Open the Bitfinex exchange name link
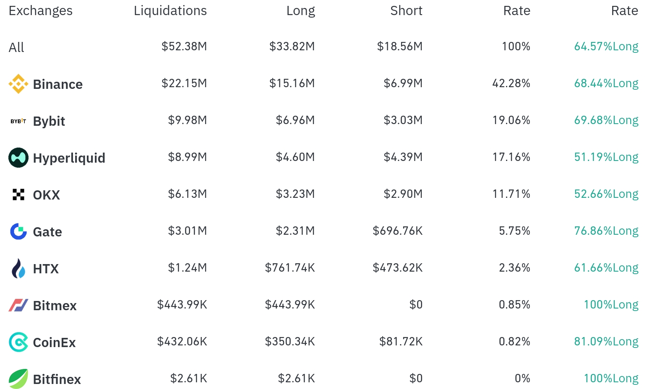 (x=57, y=379)
